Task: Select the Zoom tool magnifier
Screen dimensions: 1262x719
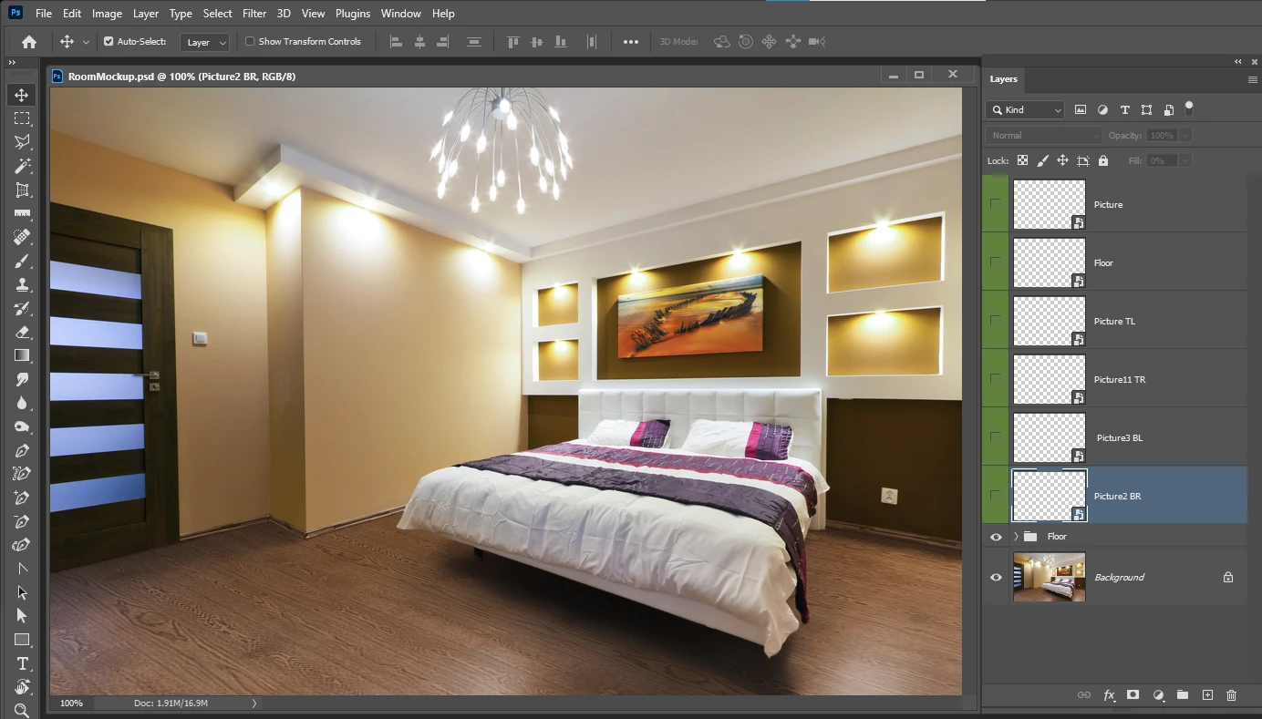Action: point(22,710)
